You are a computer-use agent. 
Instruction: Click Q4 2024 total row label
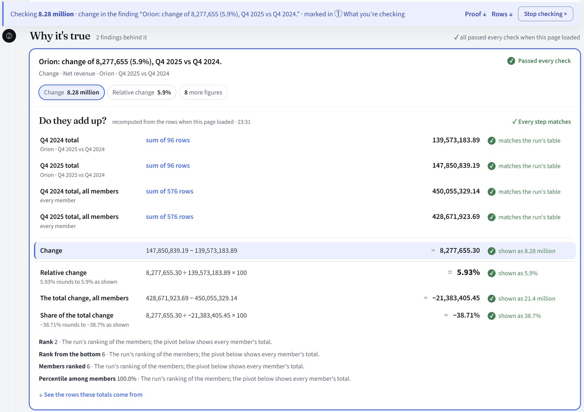click(59, 140)
